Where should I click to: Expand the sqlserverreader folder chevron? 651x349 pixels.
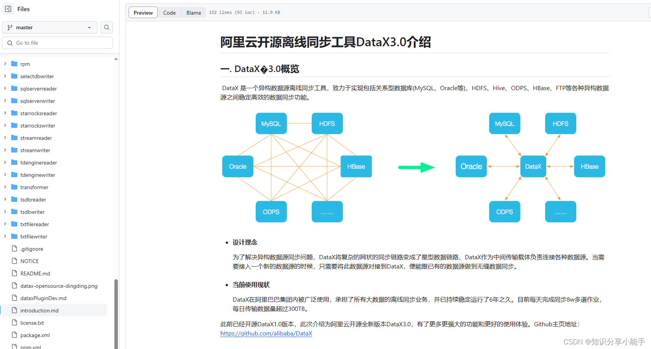(x=5, y=88)
